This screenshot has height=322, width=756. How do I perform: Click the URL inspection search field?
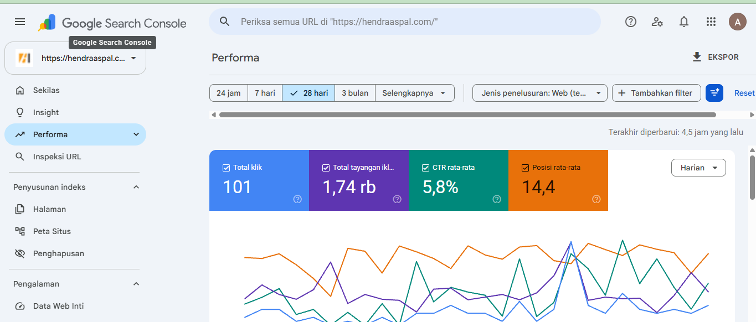[x=405, y=22]
